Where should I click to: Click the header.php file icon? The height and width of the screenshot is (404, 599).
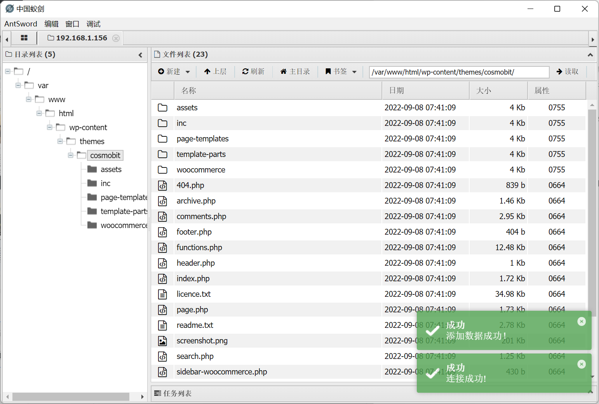pos(162,263)
